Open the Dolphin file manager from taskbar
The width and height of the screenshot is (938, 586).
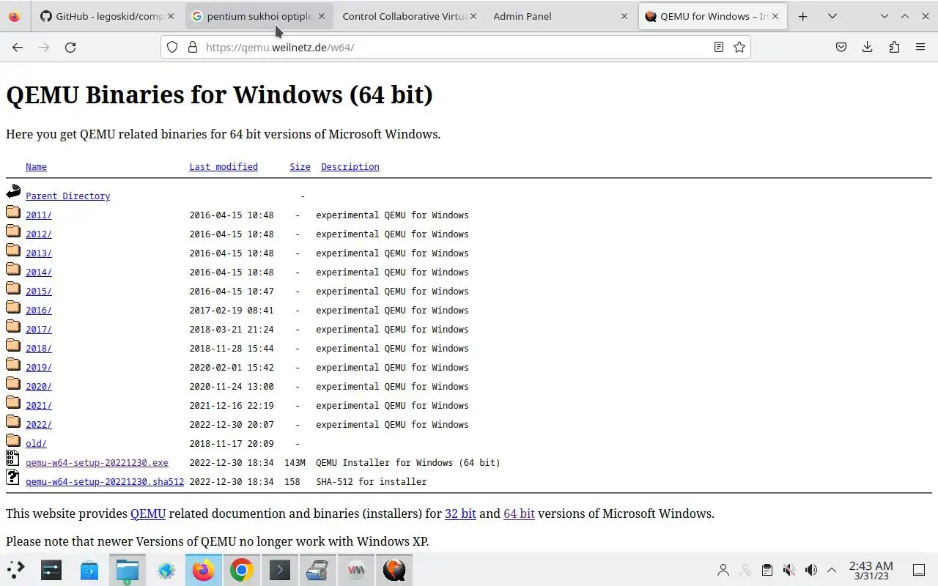click(128, 570)
